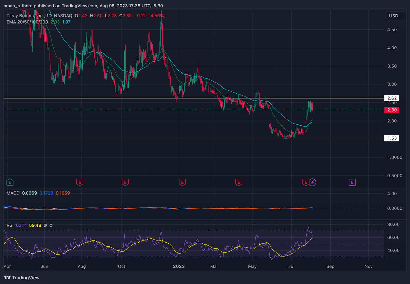Select the 1.53 support price label
The image size is (410, 284).
coord(392,138)
